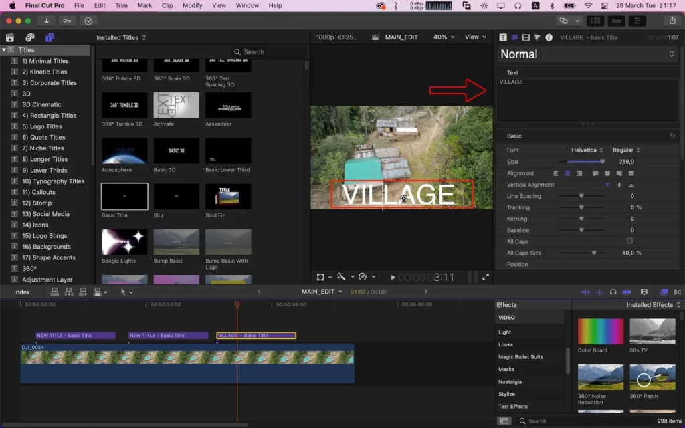Open the Clip menu

point(167,5)
